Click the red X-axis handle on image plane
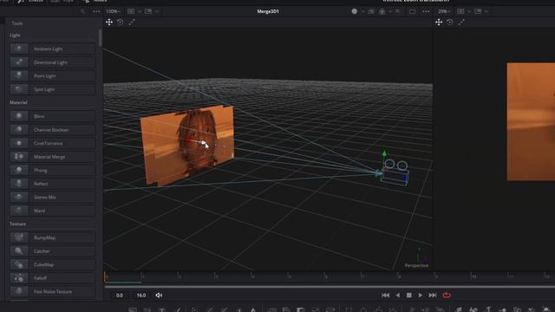Viewport: 555px width, 312px height. pos(189,141)
